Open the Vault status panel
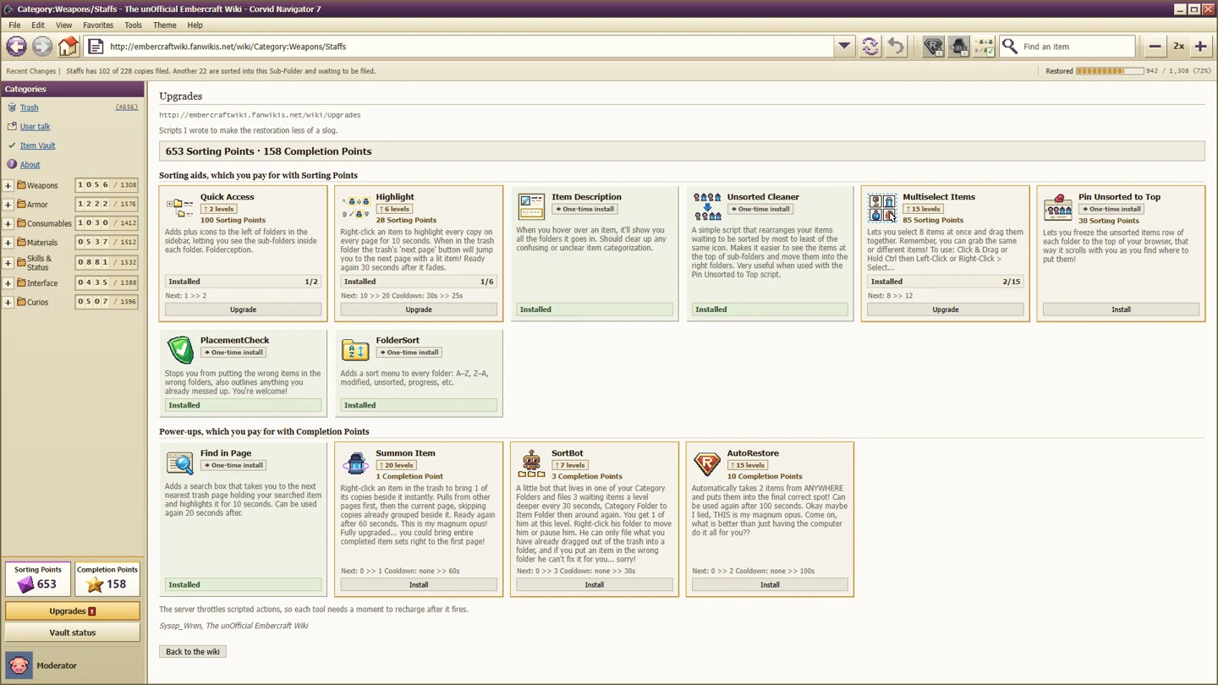This screenshot has width=1218, height=685. click(x=73, y=633)
